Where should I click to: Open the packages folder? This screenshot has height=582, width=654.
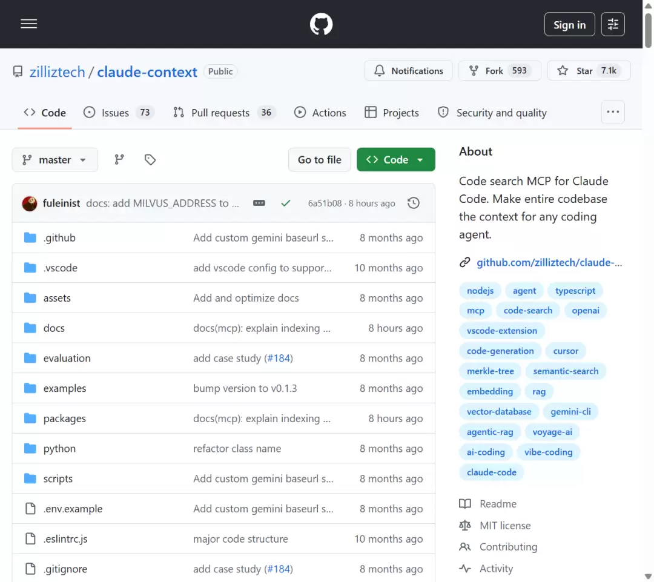65,418
